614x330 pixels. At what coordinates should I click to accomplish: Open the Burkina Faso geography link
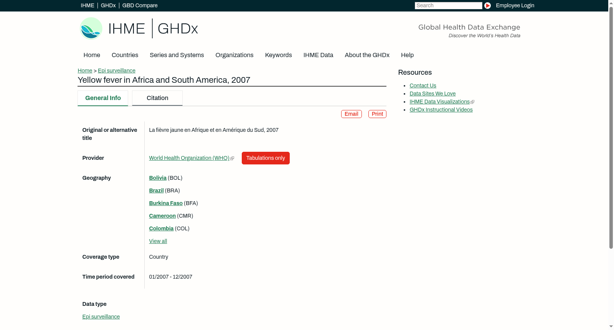click(x=166, y=204)
